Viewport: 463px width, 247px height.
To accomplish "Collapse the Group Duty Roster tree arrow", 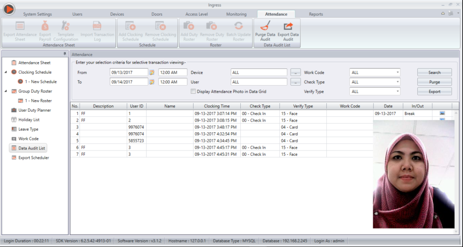I will 6,91.
